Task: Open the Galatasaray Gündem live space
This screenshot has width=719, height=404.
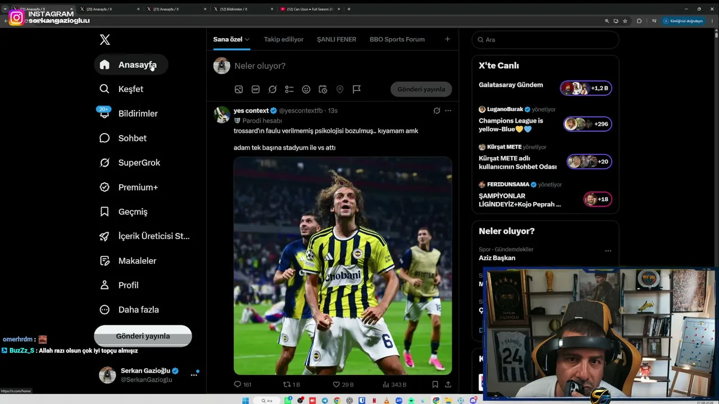Action: click(x=545, y=88)
